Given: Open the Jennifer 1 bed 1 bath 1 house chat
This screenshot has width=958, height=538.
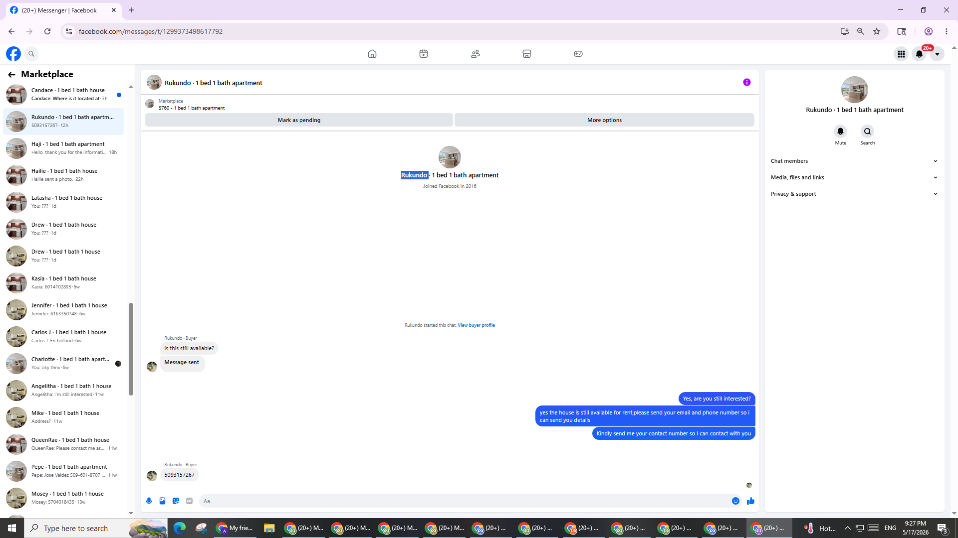Looking at the screenshot, I should (x=64, y=309).
